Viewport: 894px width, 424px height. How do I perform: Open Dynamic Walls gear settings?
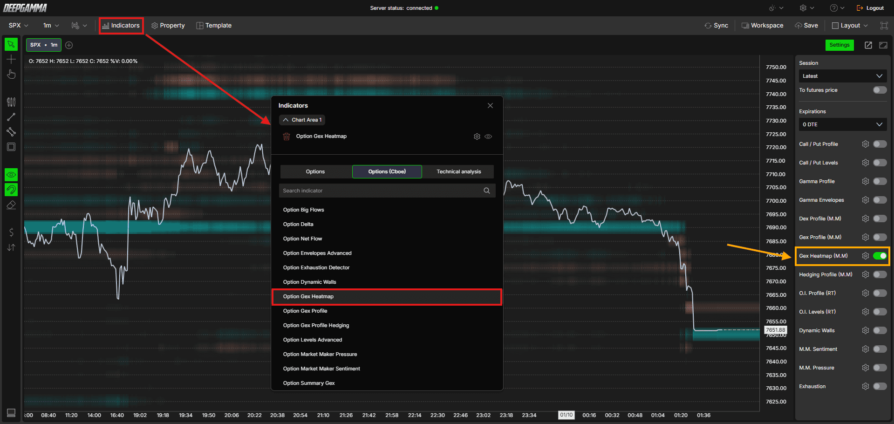pyautogui.click(x=866, y=330)
